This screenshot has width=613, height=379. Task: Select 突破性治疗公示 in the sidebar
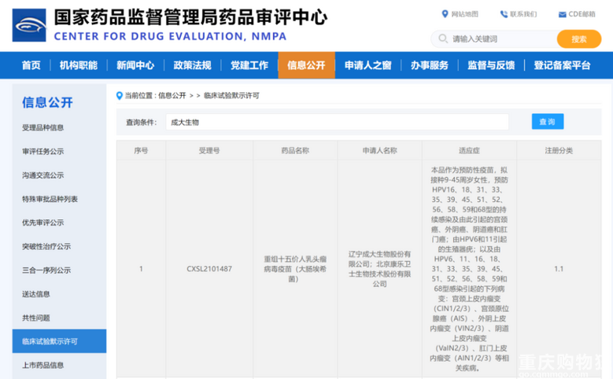(x=46, y=246)
